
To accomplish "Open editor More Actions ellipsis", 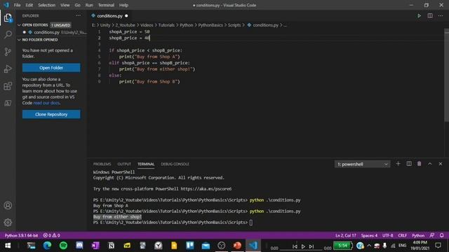I will pyautogui.click(x=441, y=15).
